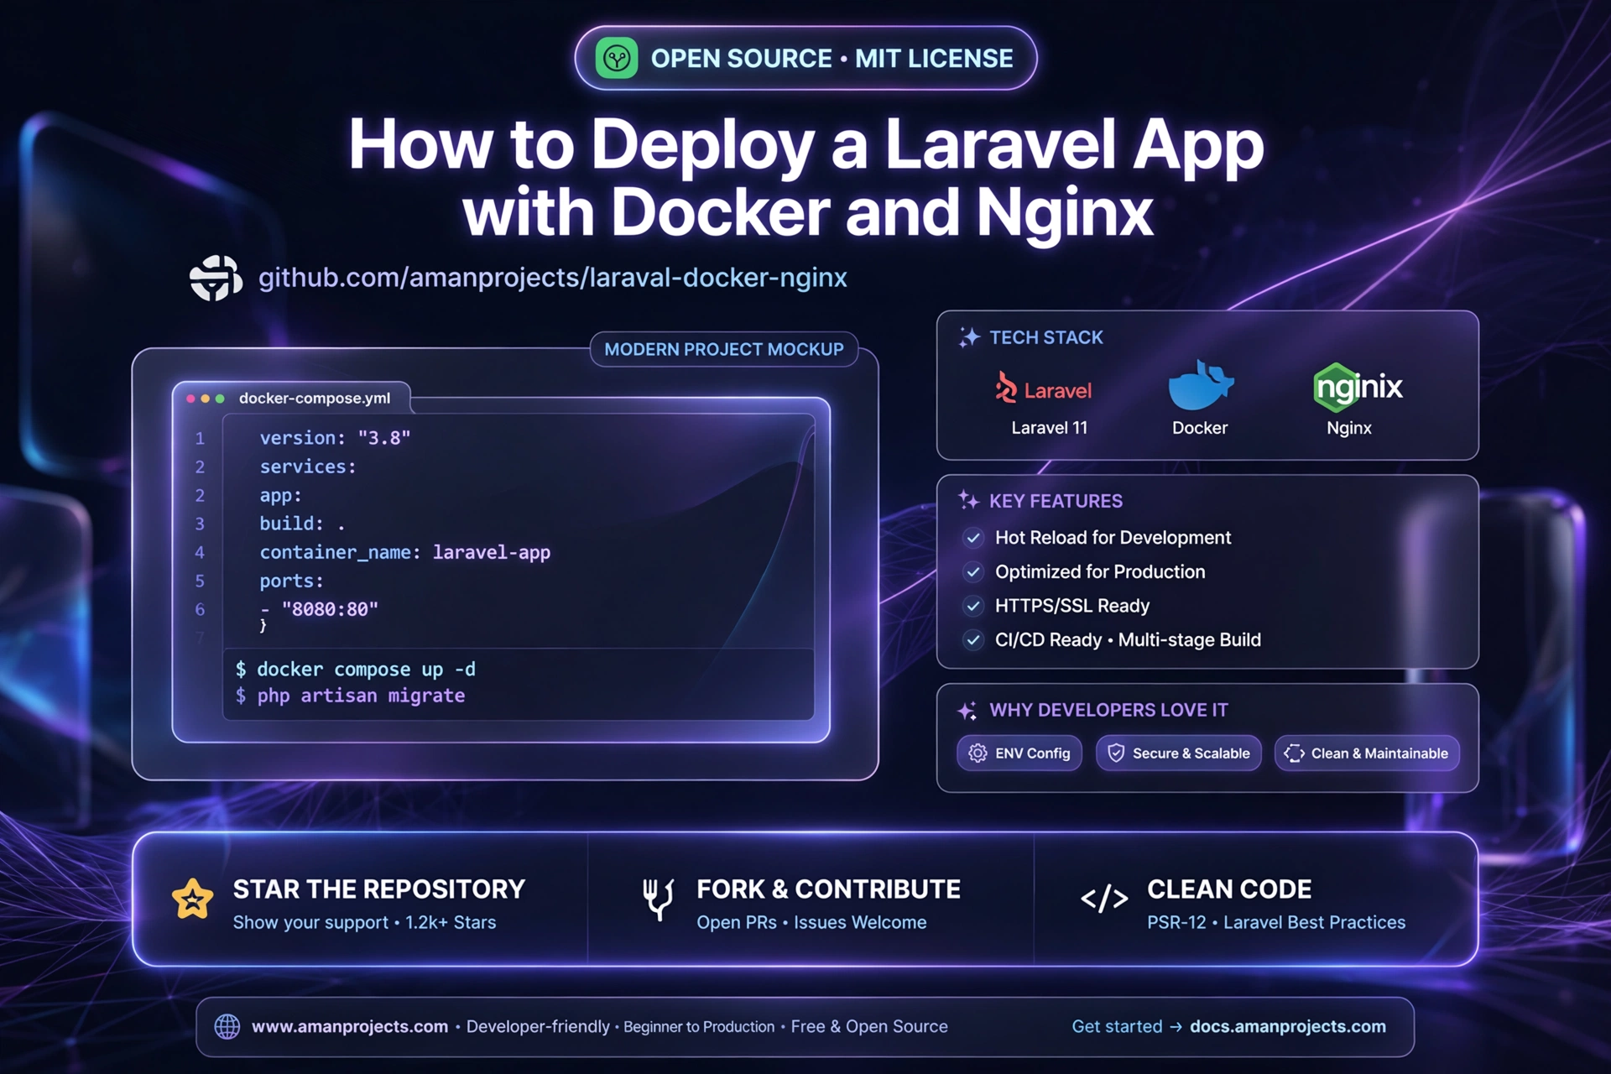1611x1074 pixels.
Task: Click 'Show your support • 1.2k+ Stars' text
Action: pos(364,922)
